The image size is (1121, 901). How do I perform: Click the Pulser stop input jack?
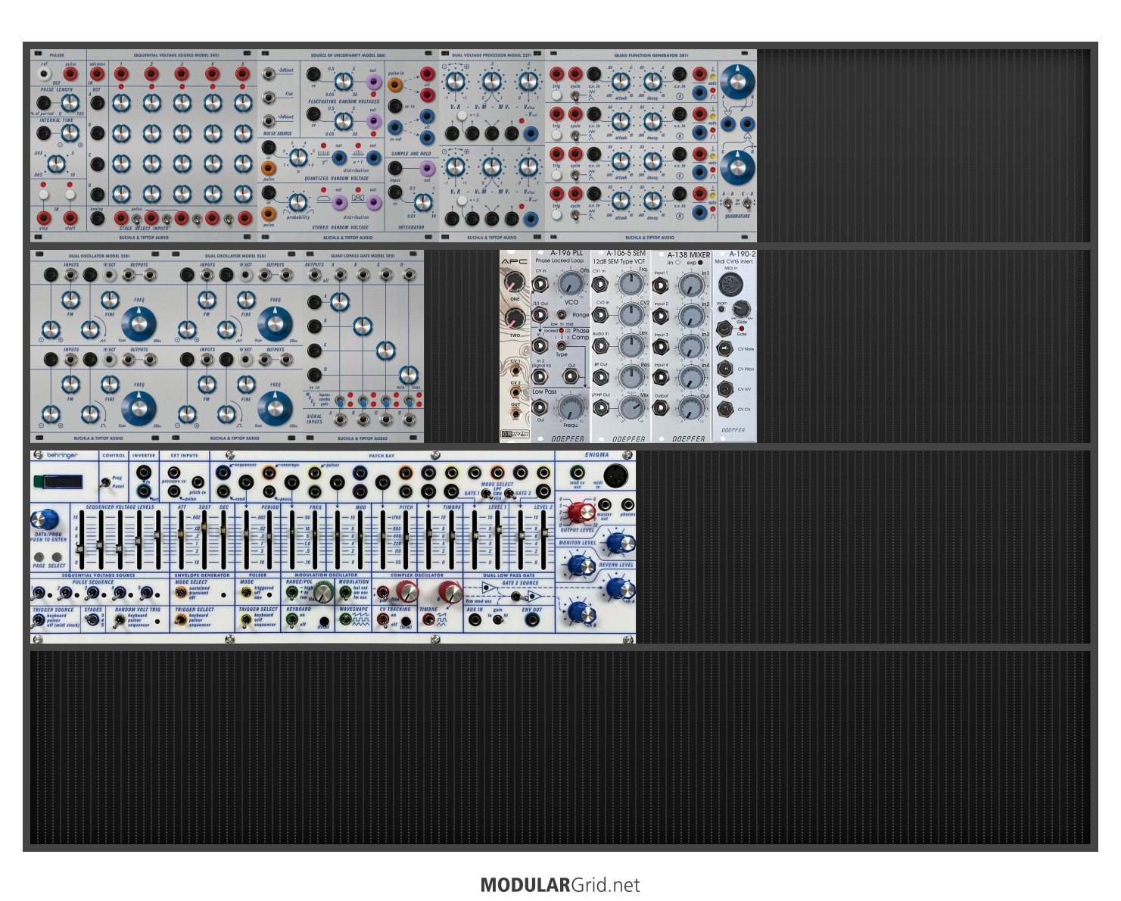44,219
